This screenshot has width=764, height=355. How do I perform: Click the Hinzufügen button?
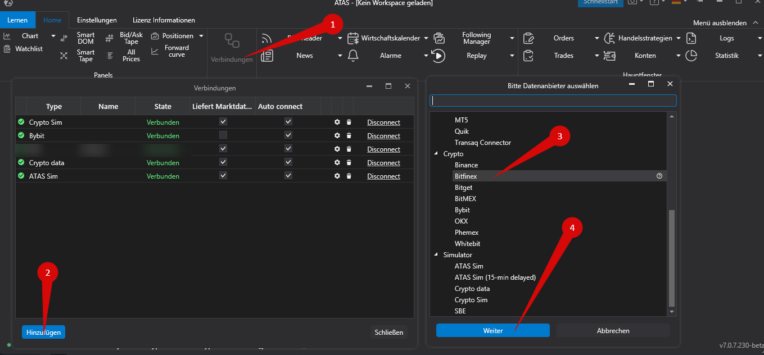tap(44, 332)
